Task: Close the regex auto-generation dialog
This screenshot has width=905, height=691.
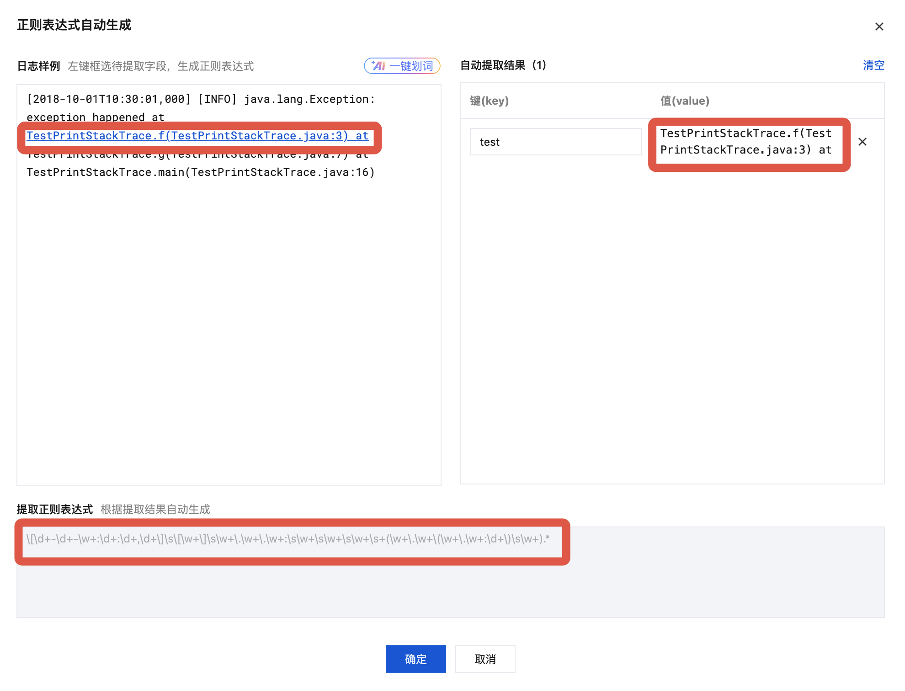Action: 879,27
